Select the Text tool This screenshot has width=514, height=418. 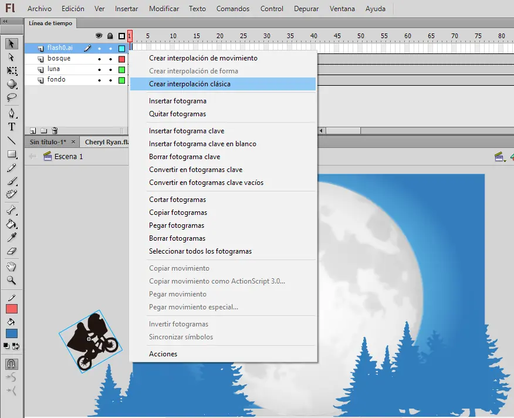pos(12,127)
